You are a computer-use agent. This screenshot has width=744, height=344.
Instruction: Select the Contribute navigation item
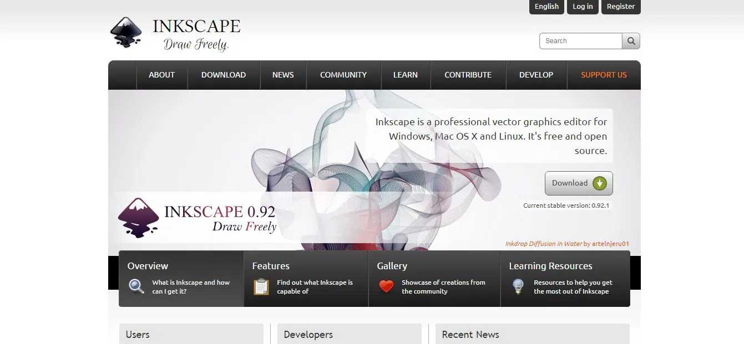coord(468,75)
